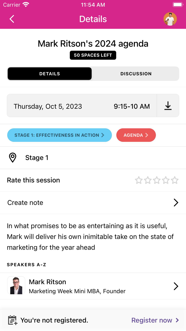Click the back arrow in the header

(x=11, y=19)
